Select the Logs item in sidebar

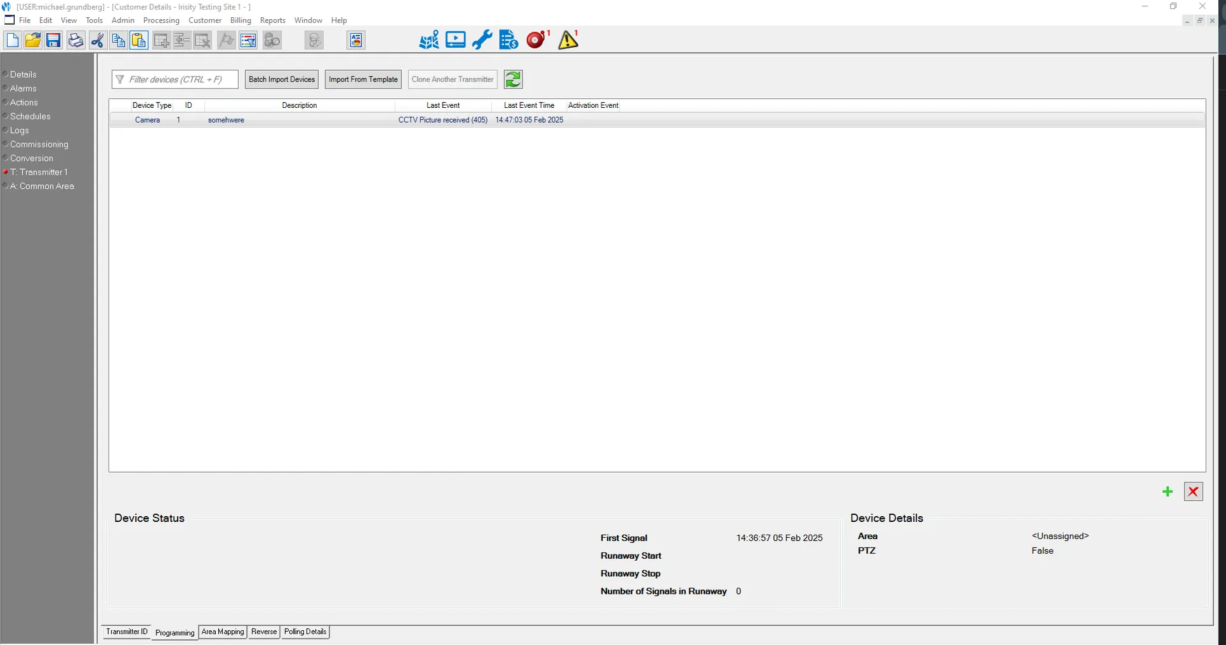click(x=19, y=131)
